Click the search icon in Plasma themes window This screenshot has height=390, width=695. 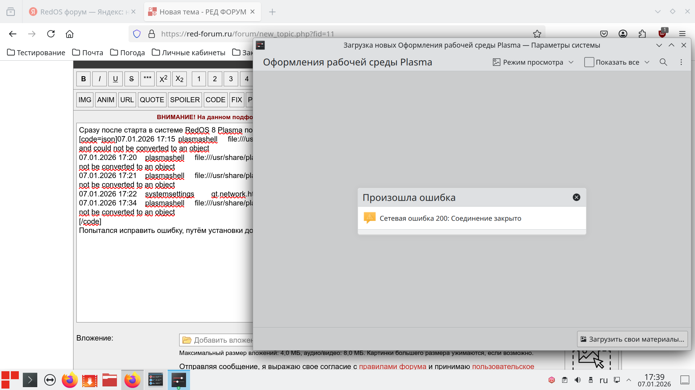click(x=663, y=62)
